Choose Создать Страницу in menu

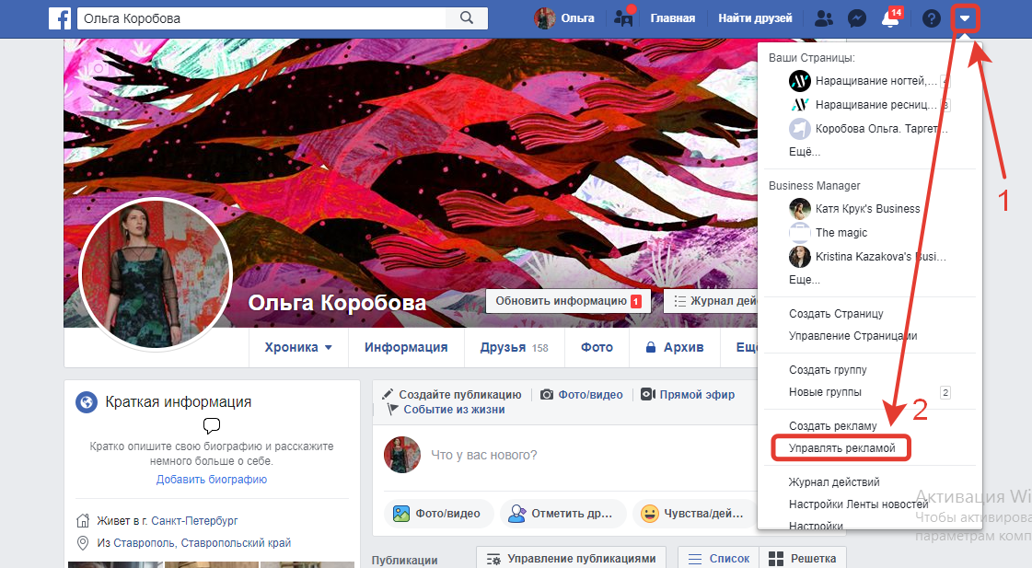[836, 314]
